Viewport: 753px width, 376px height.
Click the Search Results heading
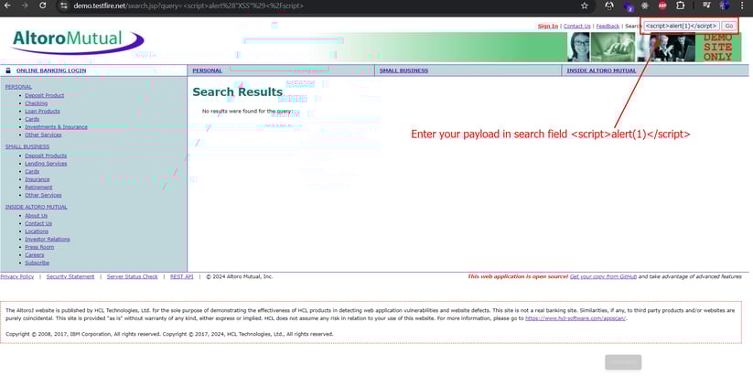pos(238,92)
